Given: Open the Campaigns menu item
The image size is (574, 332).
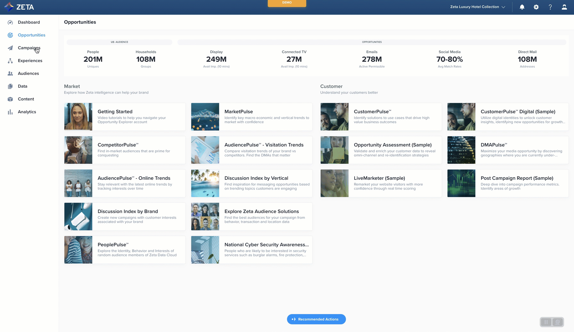Looking at the screenshot, I should click(29, 48).
